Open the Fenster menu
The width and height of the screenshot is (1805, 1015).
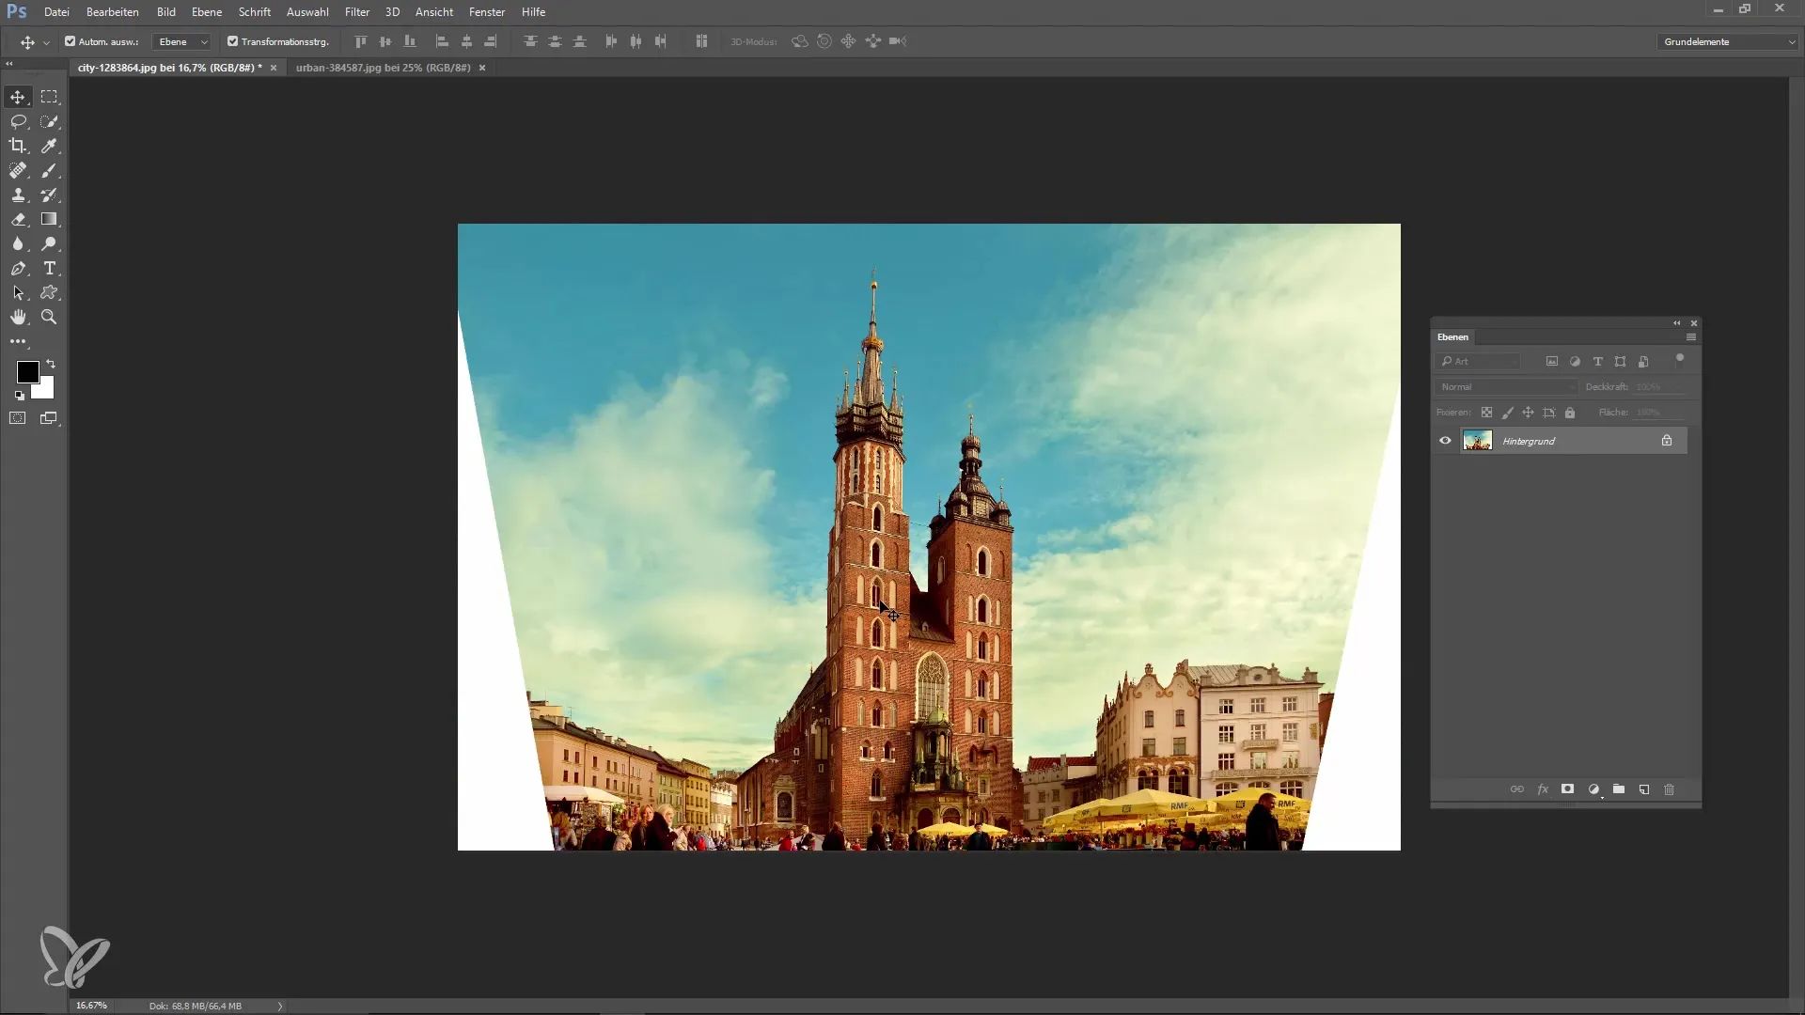coord(487,12)
